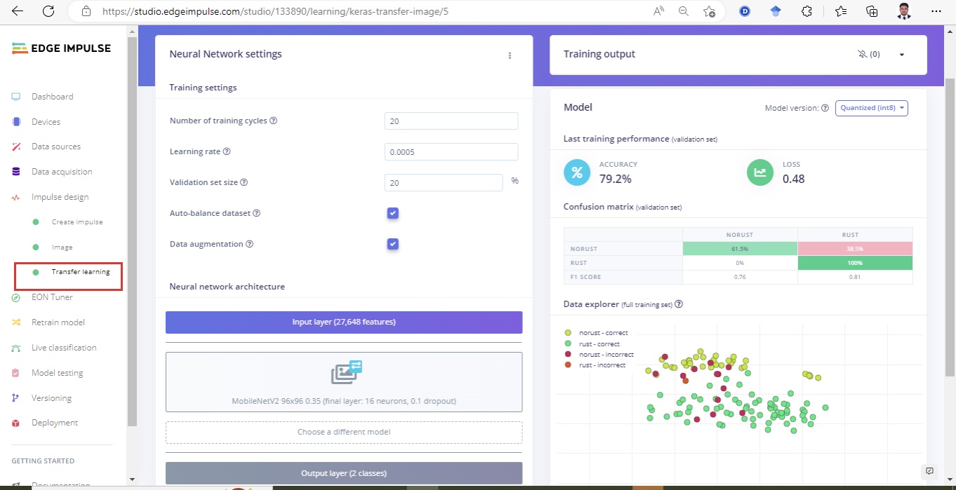This screenshot has height=490, width=956.
Task: Expand the Training output dropdown arrow
Action: (902, 55)
